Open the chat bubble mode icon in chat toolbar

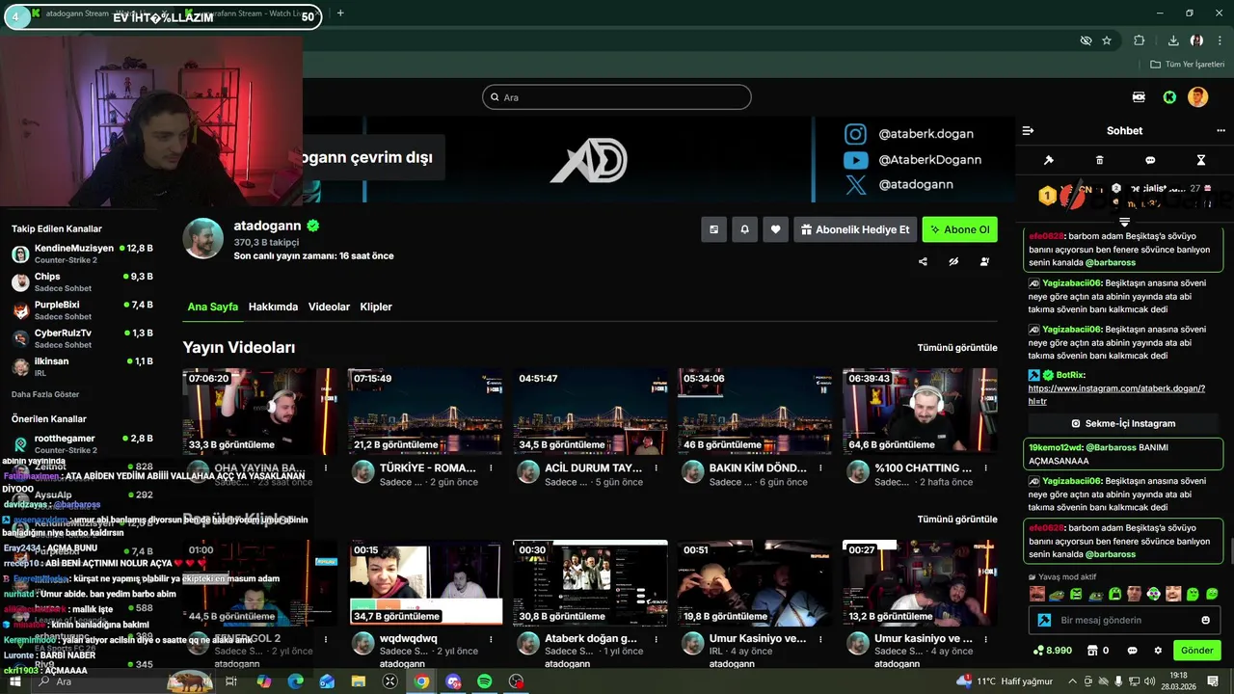[x=1150, y=160]
